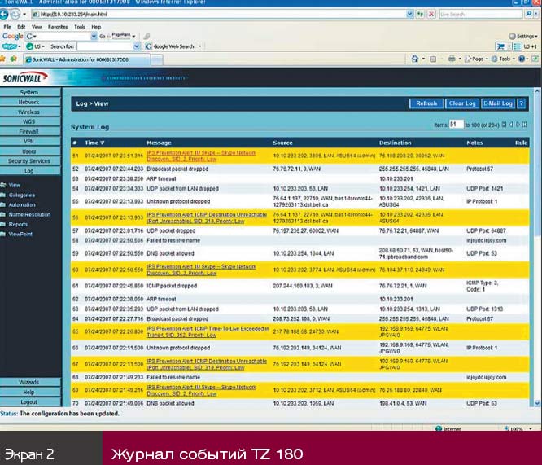This screenshot has width=542, height=465.
Task: Click the E-Mail Log button
Action: click(x=497, y=103)
